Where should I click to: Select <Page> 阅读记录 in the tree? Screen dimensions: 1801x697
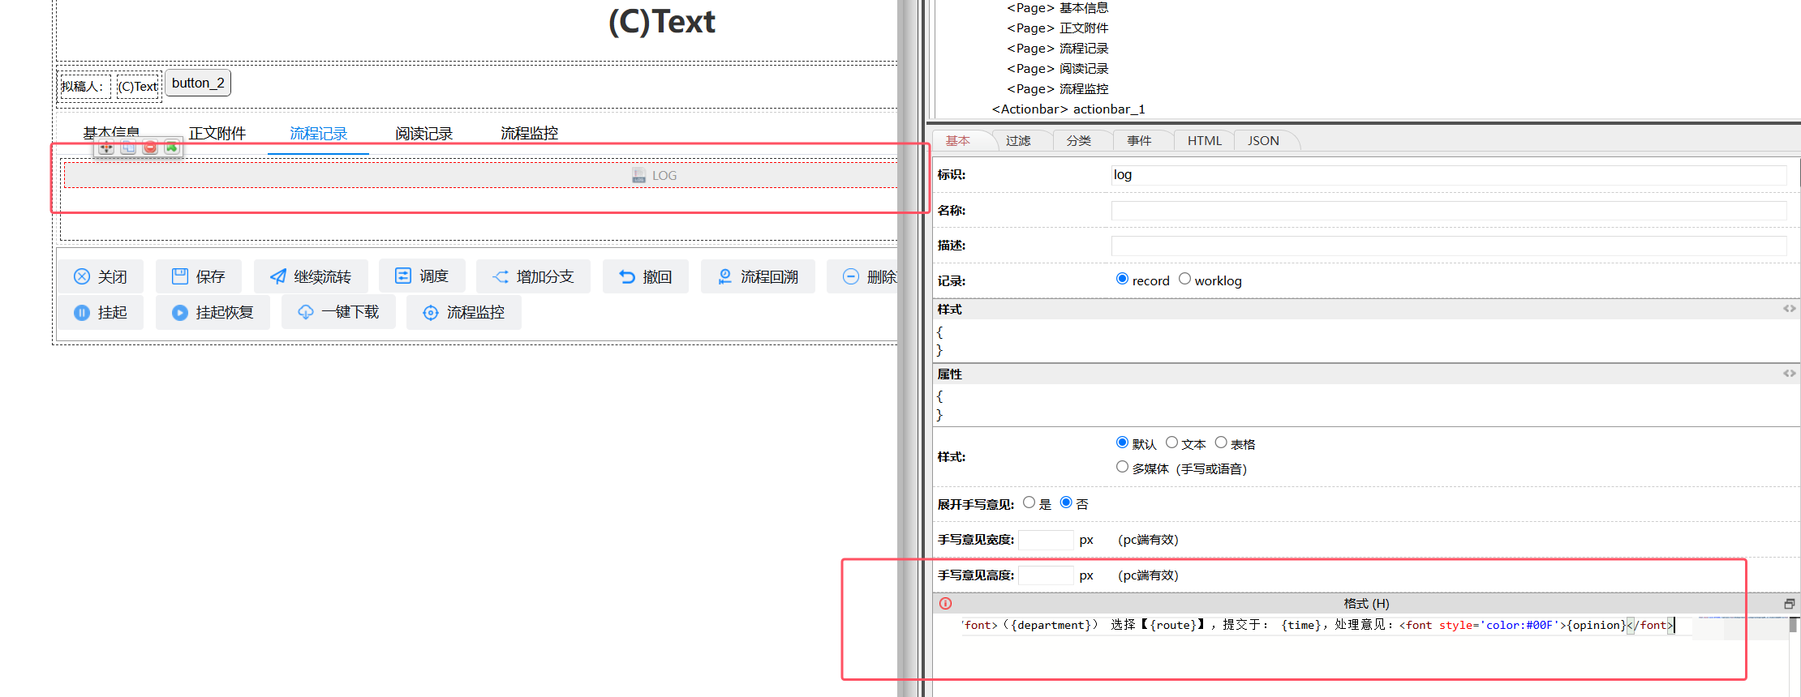coord(1058,69)
